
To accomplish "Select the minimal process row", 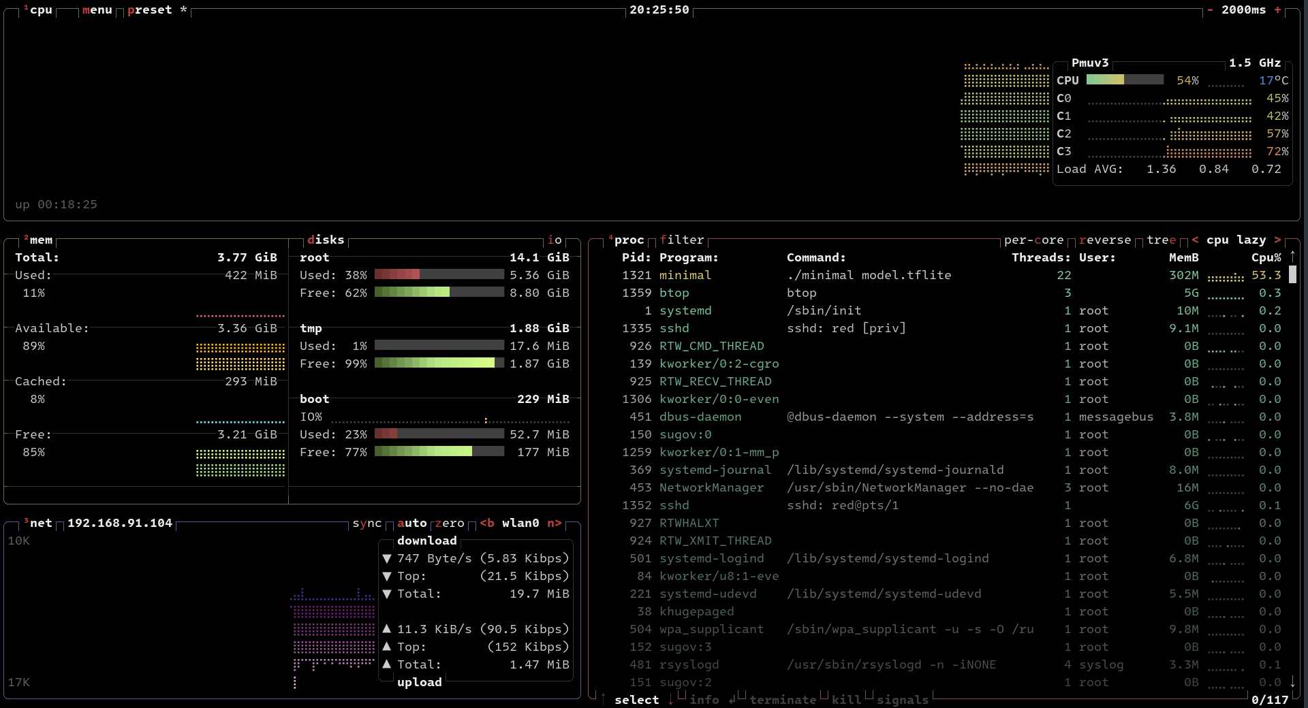I will 952,276.
